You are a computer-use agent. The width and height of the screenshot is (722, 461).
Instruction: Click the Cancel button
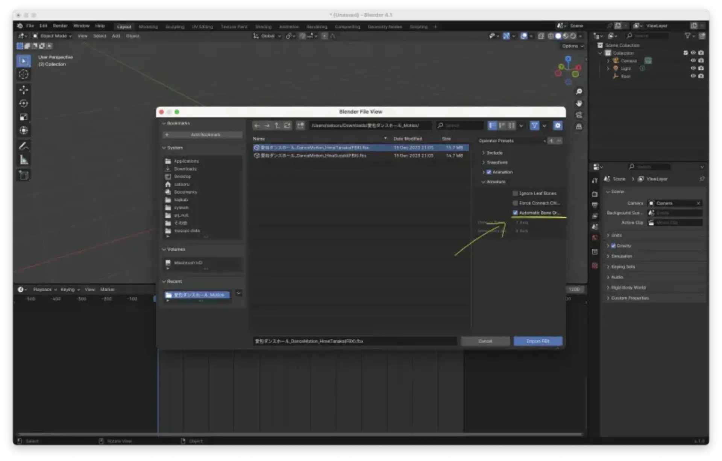485,341
